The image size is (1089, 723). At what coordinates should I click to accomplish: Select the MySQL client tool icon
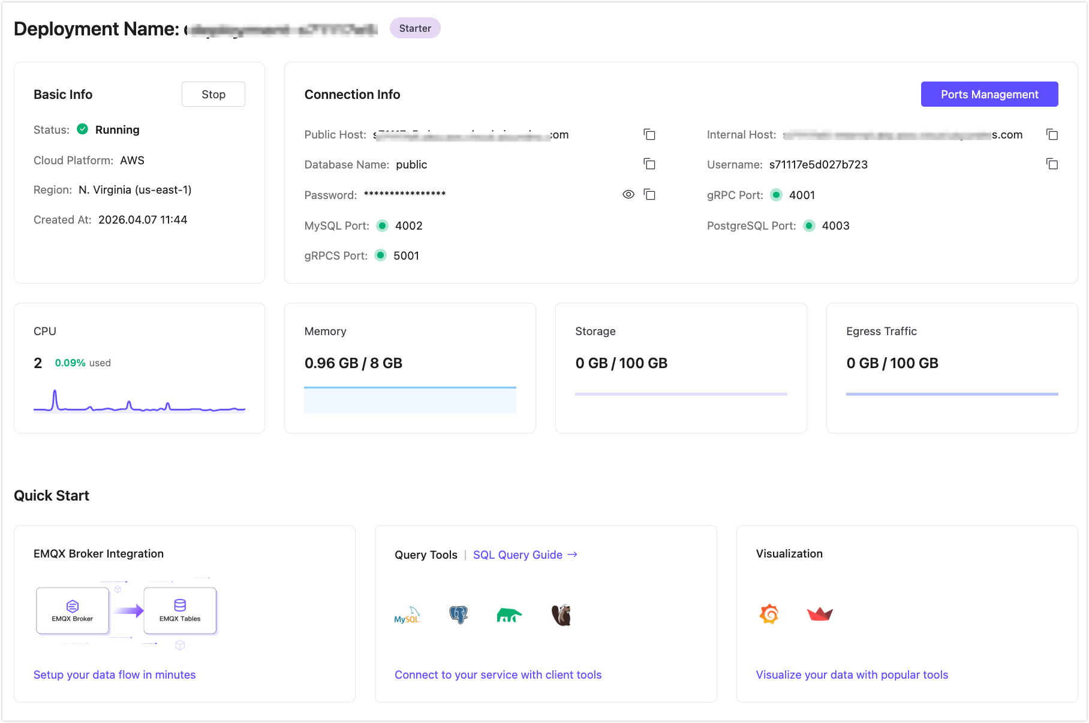[407, 614]
